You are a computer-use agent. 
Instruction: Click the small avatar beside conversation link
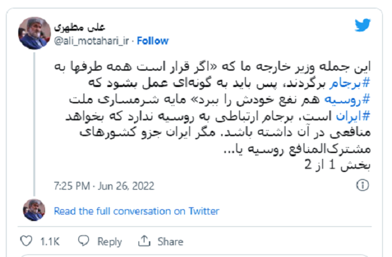(x=34, y=210)
